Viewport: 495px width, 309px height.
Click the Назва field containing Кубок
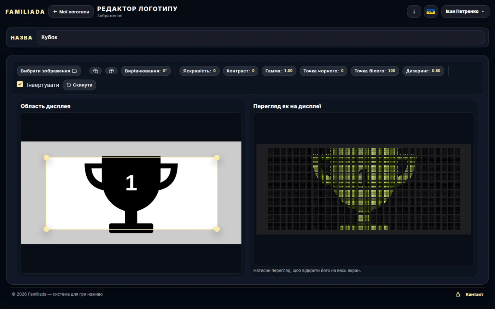click(261, 37)
